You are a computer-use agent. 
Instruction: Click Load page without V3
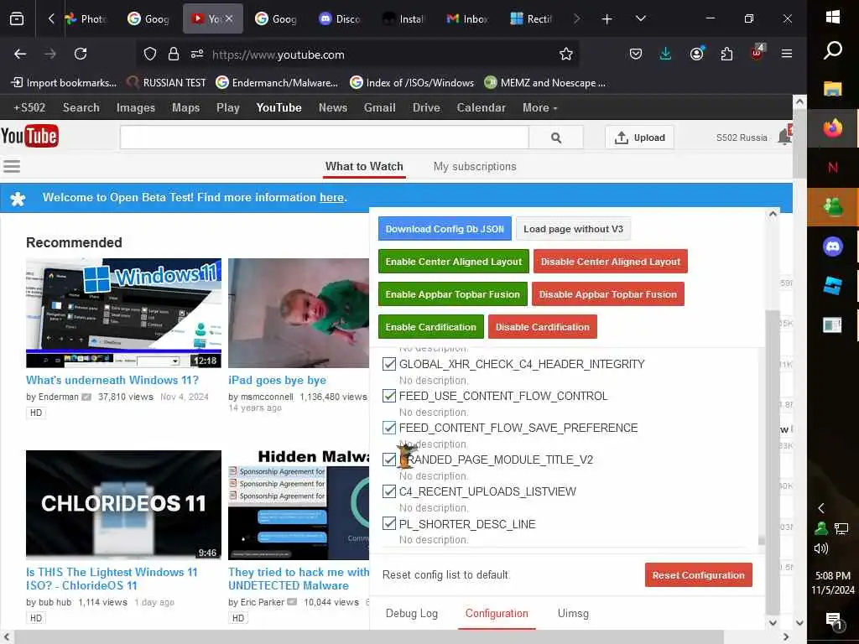tap(573, 229)
